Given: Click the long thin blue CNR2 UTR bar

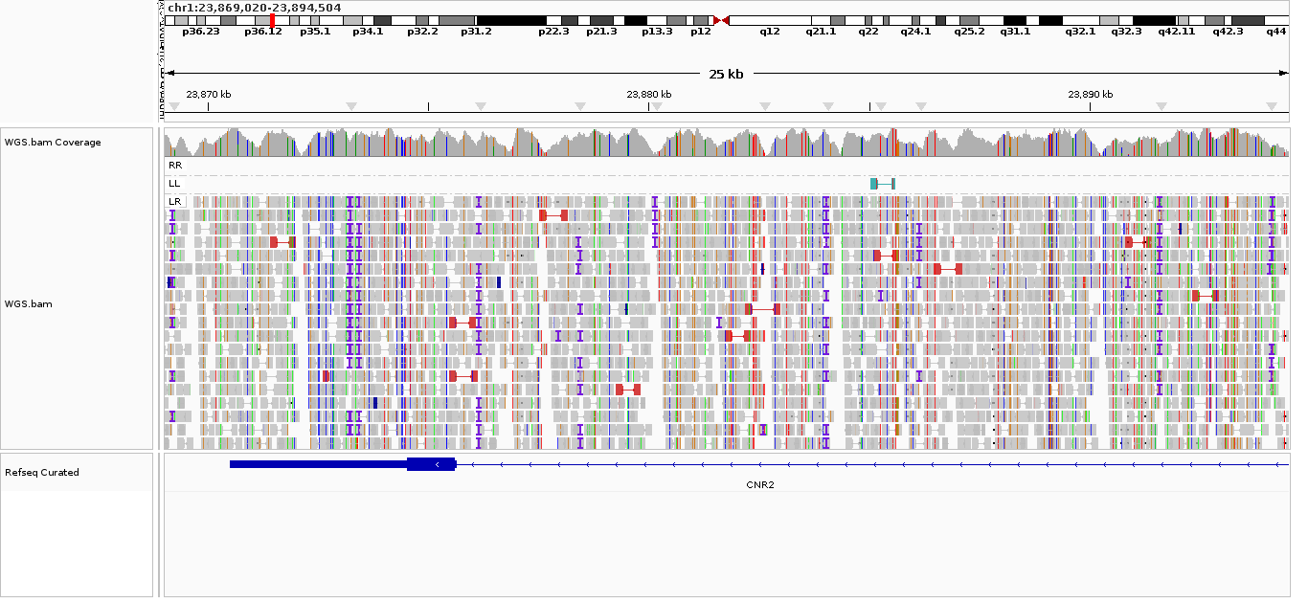Looking at the screenshot, I should 318,464.
